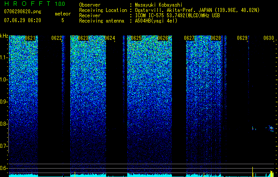Click the date stamp 07.06.29 06:20

23,20
